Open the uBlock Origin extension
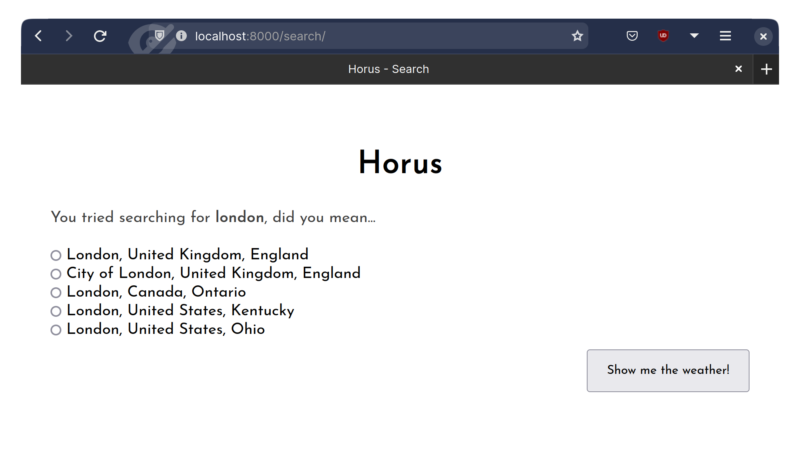This screenshot has width=800, height=455. coord(663,36)
